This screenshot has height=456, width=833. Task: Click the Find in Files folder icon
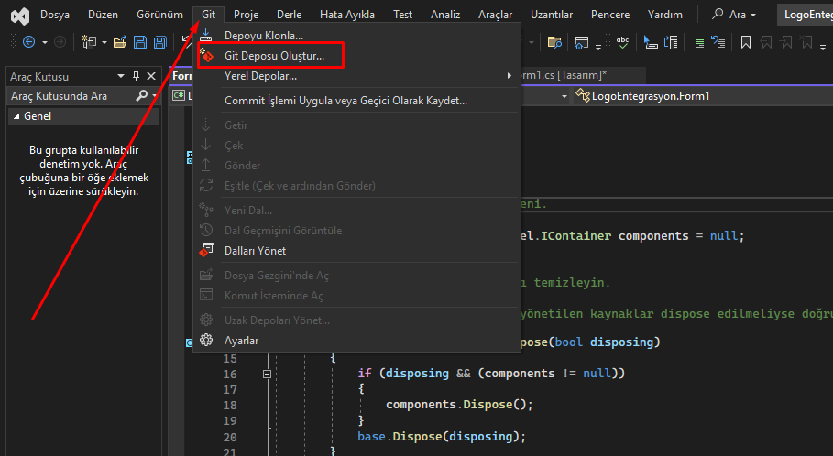(554, 42)
